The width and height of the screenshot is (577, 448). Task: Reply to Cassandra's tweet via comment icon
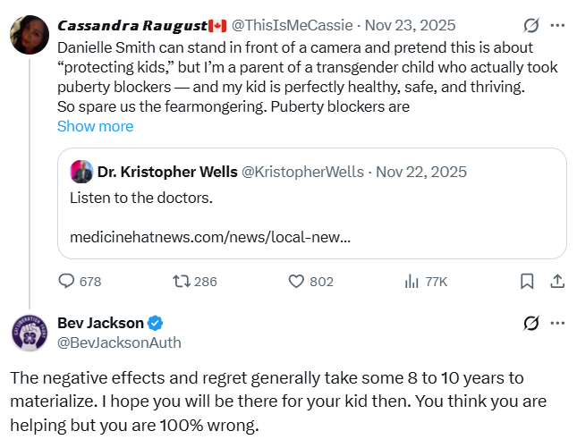click(68, 281)
